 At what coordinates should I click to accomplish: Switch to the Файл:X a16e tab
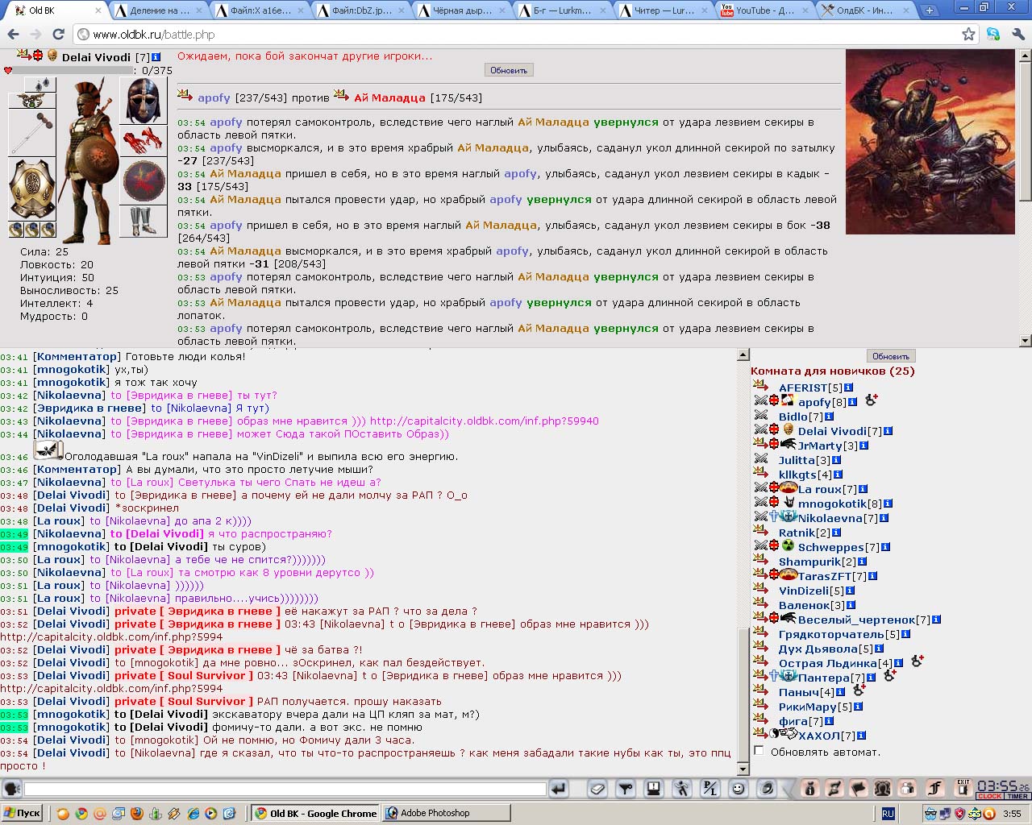(x=259, y=10)
